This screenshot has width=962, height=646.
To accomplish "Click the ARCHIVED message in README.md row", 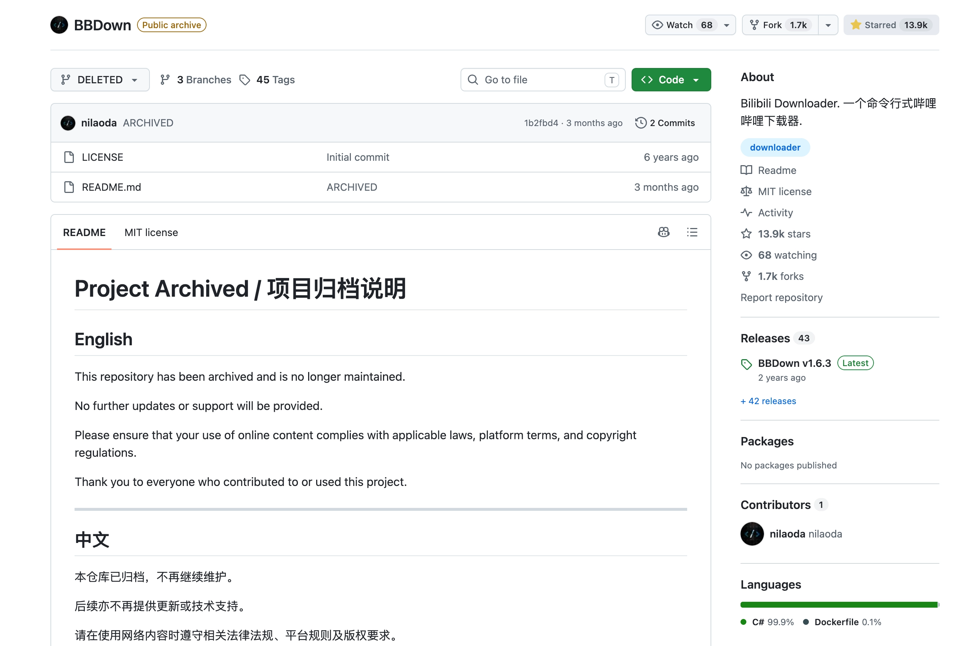I will coord(352,187).
